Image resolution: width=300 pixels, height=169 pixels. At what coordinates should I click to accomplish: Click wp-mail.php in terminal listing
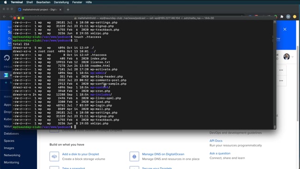coord(100,109)
